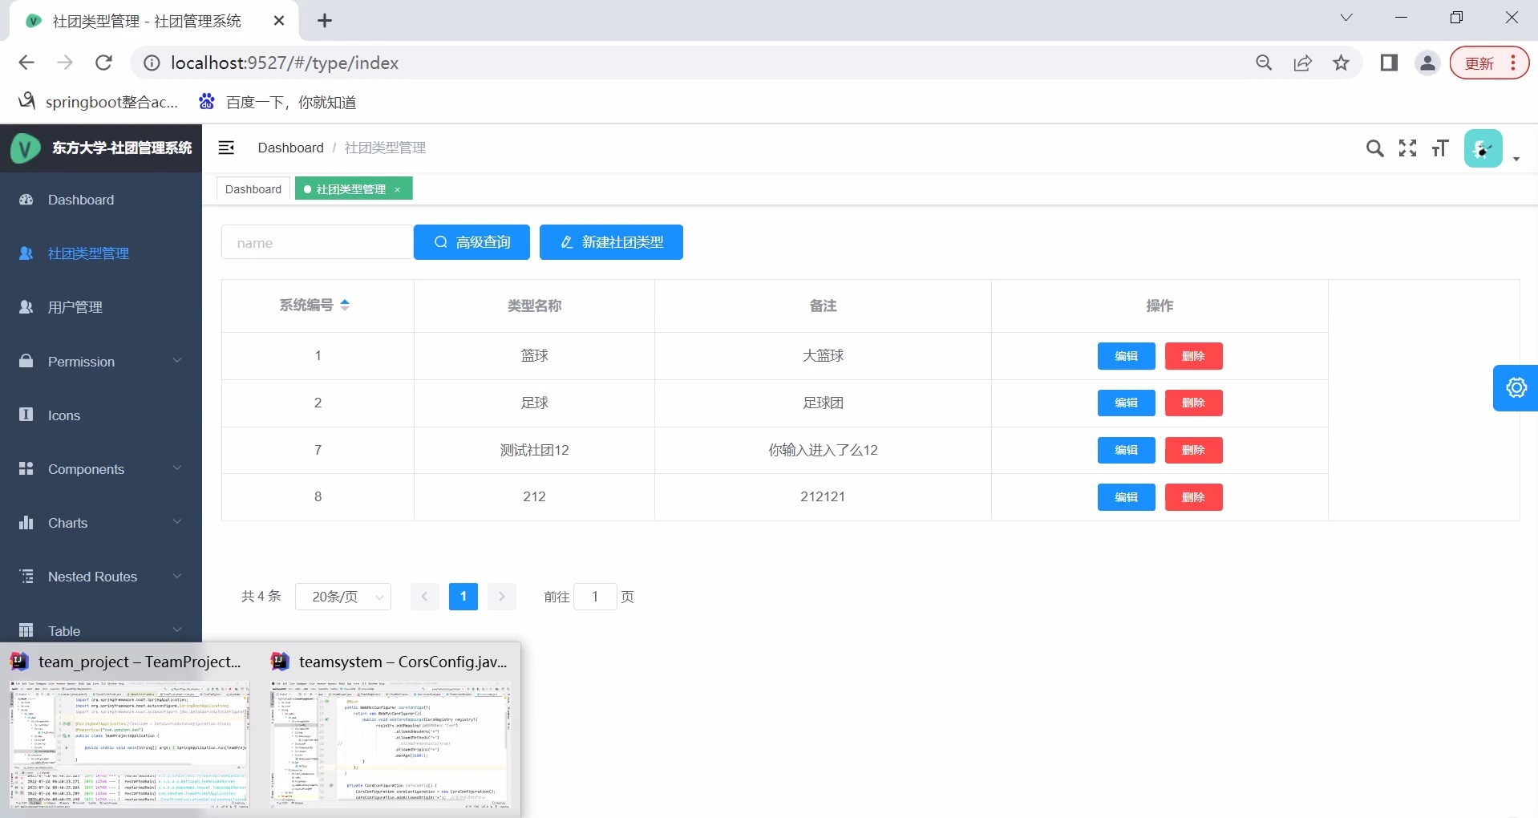Toggle fullscreen with the browser maximize control
The image size is (1538, 818).
1457,17
